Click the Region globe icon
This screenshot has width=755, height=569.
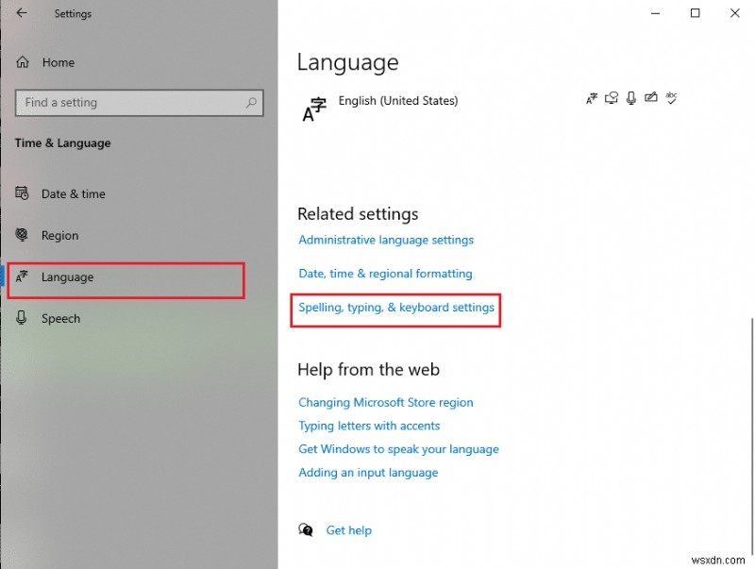tap(22, 235)
